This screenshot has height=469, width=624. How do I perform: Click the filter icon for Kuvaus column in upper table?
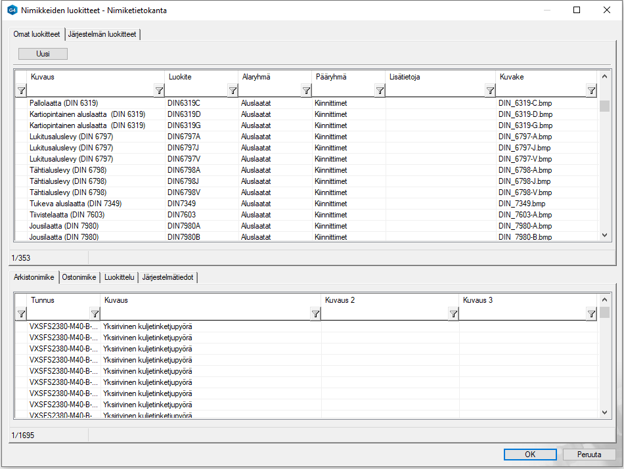click(x=159, y=91)
